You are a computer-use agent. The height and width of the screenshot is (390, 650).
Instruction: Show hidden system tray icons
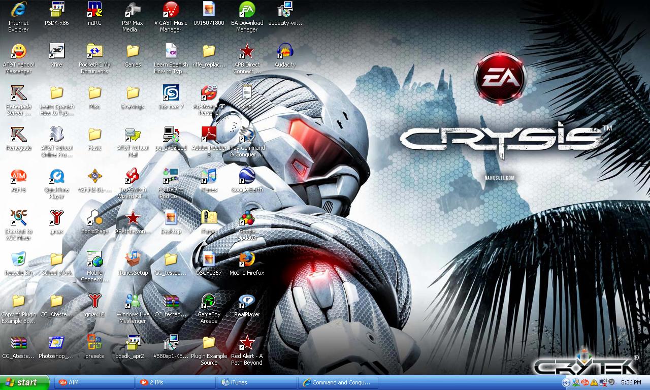tap(566, 382)
